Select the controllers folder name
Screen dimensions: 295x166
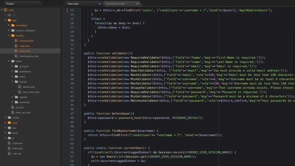click(22, 25)
